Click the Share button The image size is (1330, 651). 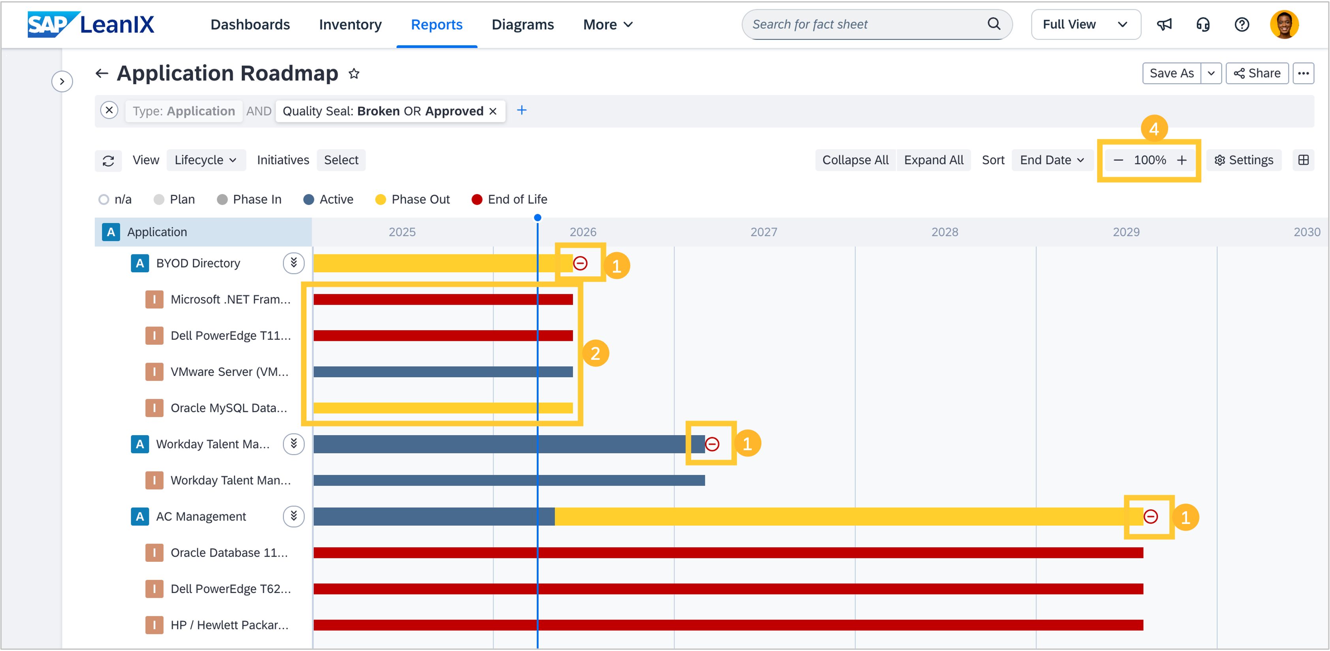1257,73
